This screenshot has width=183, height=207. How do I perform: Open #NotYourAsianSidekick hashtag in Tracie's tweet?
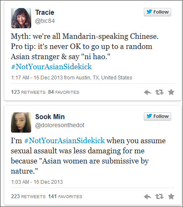pos(51,67)
